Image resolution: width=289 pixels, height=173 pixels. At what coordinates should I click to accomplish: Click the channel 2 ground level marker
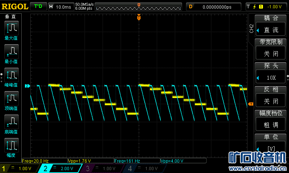[x=27, y=86]
